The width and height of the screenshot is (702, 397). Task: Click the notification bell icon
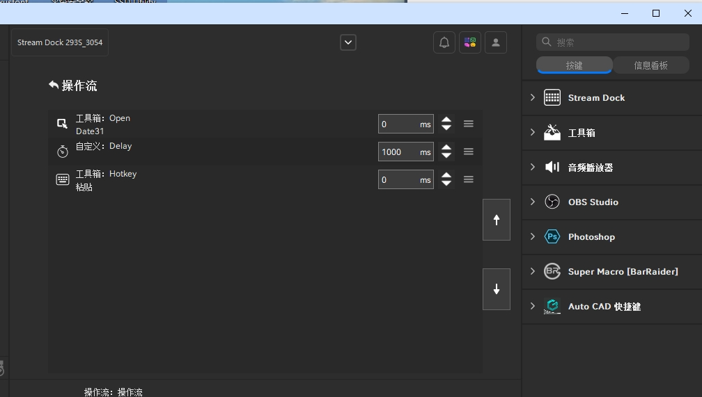tap(444, 42)
